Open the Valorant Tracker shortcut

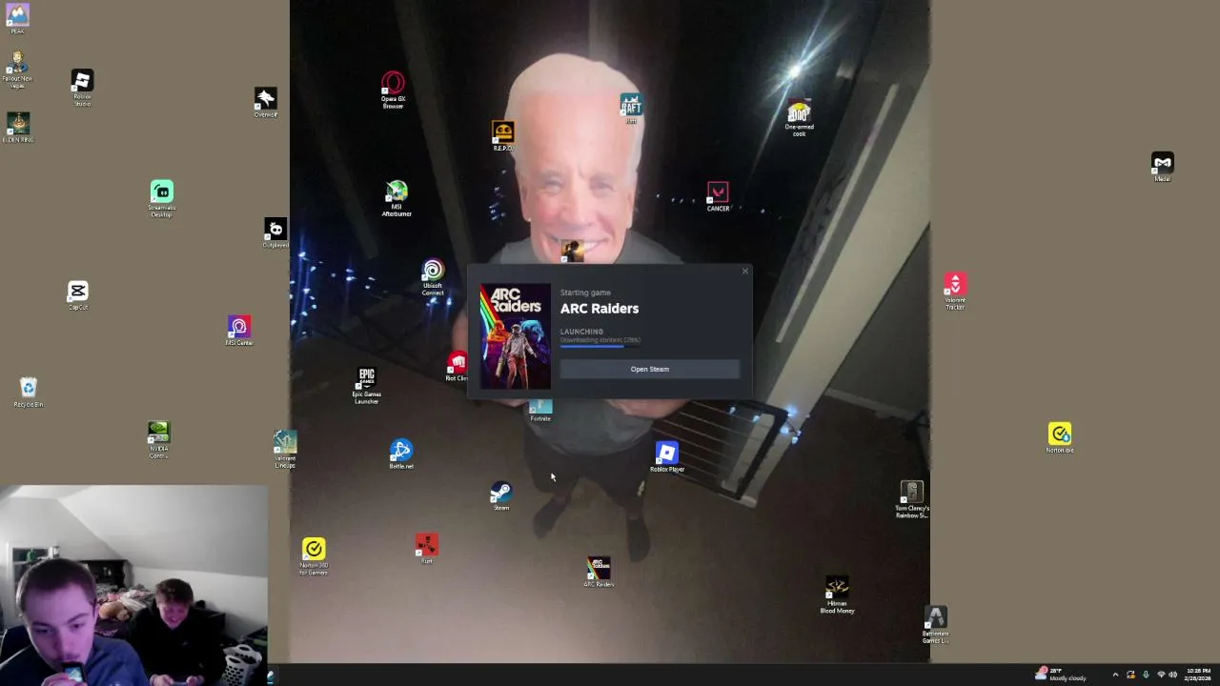tap(955, 291)
